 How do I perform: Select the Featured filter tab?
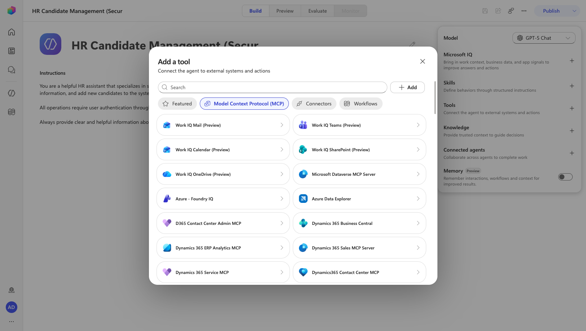177,104
